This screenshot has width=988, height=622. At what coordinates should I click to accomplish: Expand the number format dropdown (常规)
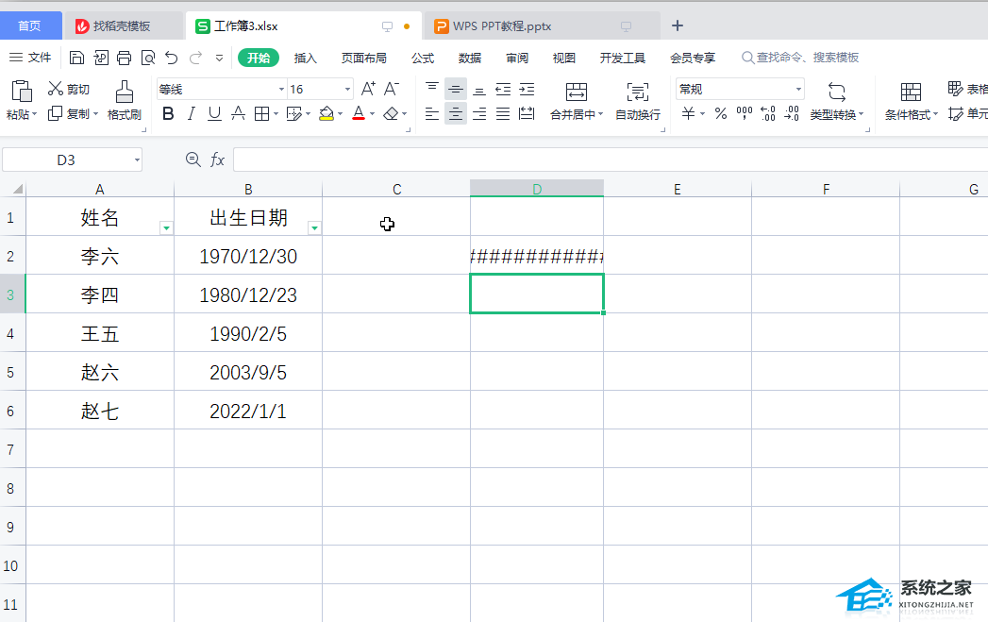798,90
